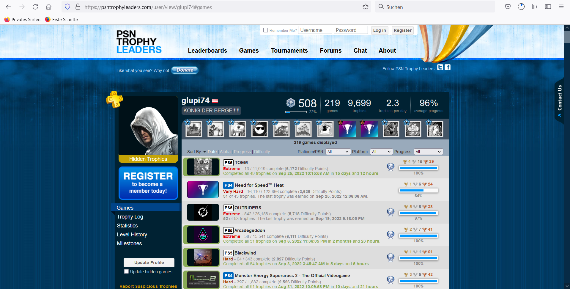The width and height of the screenshot is (570, 289).
Task: Click TOEM platinum trophy icon
Action: [x=391, y=167]
